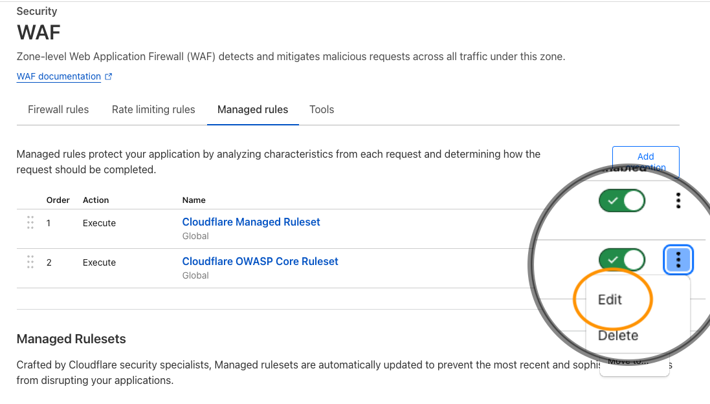This screenshot has height=404, width=710.
Task: Open the Cloudflare OWASP Core Ruleset details
Action: (x=260, y=261)
